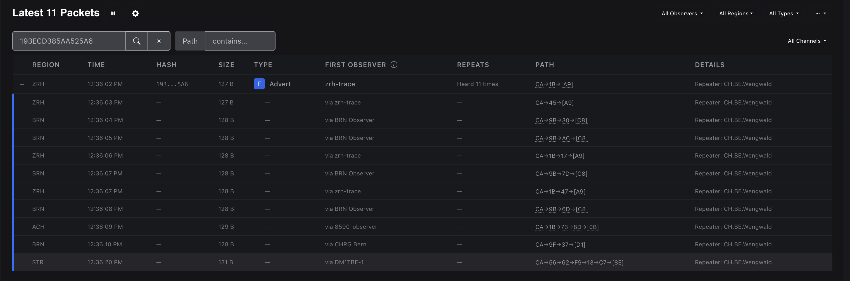The image size is (850, 281).
Task: Open the CA→56→62→F9→13→C7→[8E] path link
Action: click(579, 263)
